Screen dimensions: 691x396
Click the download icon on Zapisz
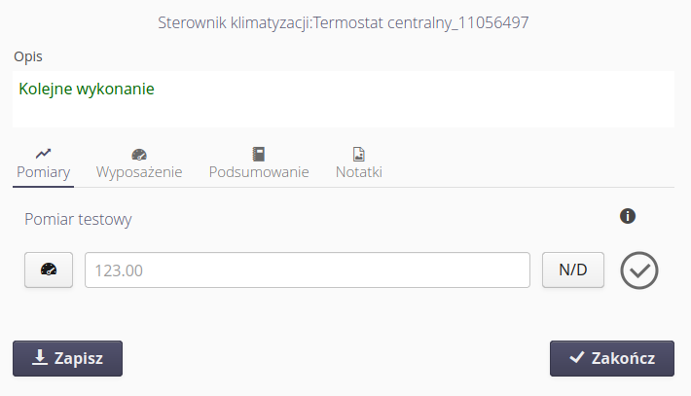click(x=40, y=357)
